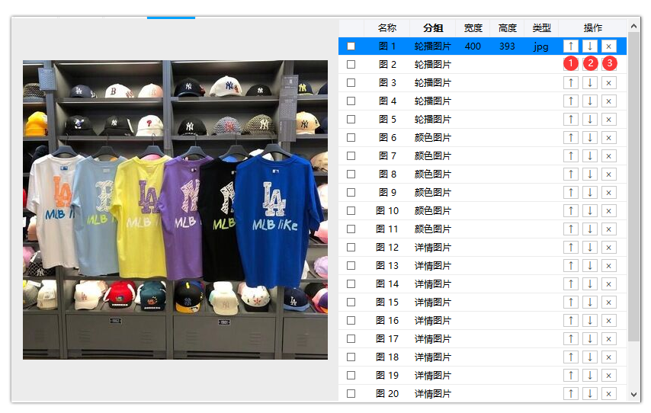The image size is (651, 413).
Task: Move 图 1 up with its arrow icon
Action: pyautogui.click(x=571, y=46)
